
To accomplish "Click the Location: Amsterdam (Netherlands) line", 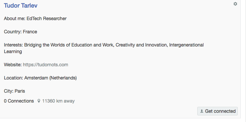I will [x=40, y=78].
